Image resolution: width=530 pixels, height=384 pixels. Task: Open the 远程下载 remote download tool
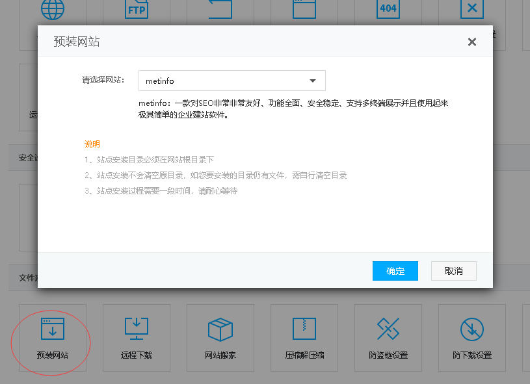(136, 338)
